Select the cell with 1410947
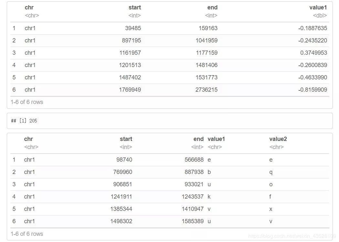 [x=193, y=209]
